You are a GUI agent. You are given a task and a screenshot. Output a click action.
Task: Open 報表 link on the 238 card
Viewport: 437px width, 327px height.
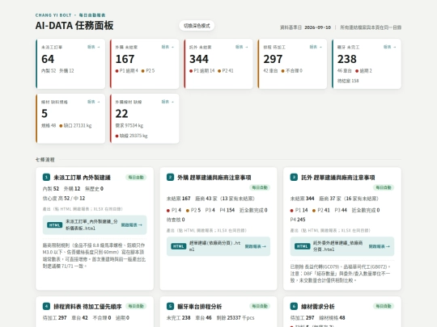point(389,47)
